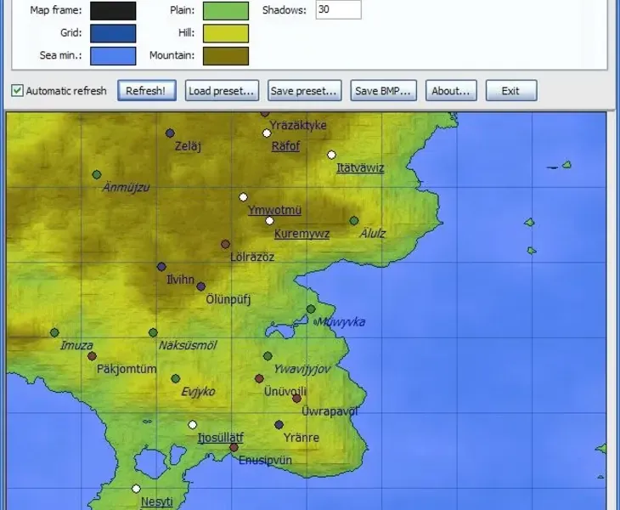This screenshot has height=510, width=620.
Task: Click the green Imuza town marker
Action: click(x=54, y=332)
